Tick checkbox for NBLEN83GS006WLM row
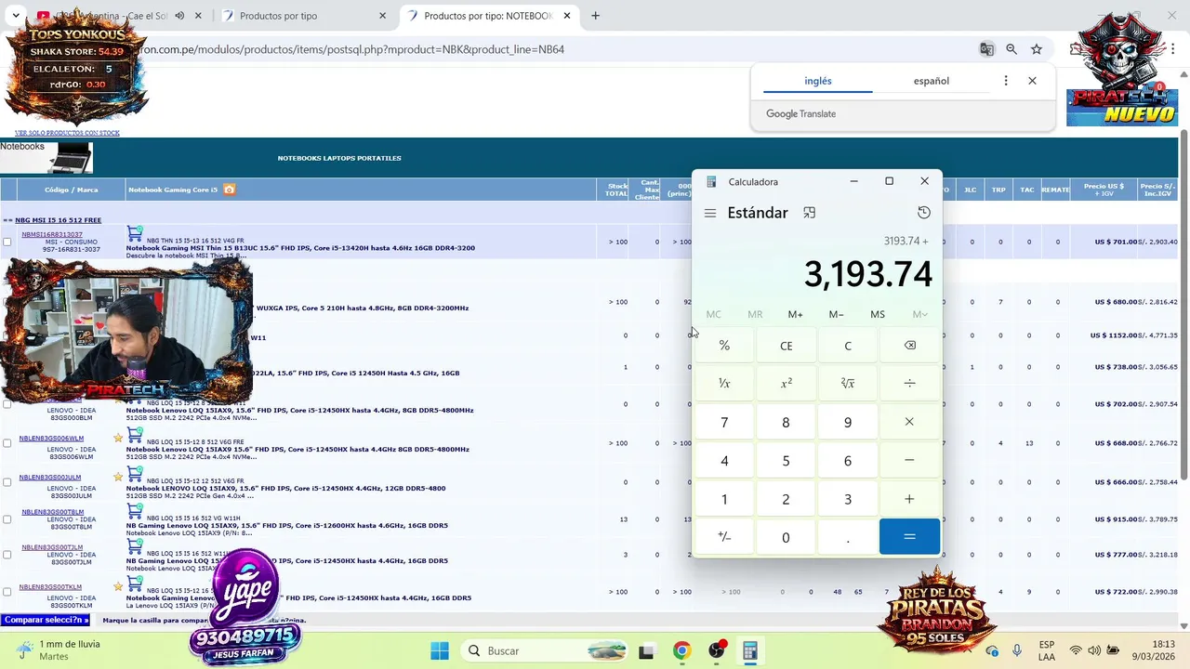 pyautogui.click(x=7, y=443)
